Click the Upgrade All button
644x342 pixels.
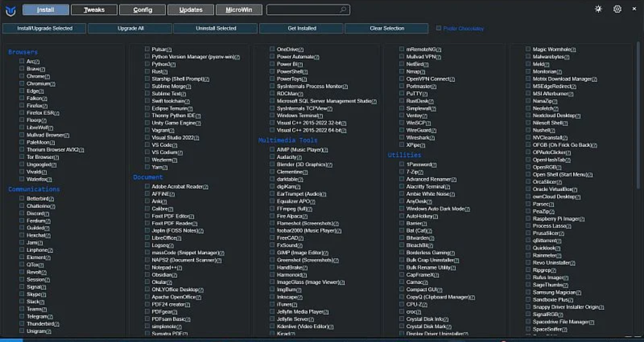click(x=130, y=28)
